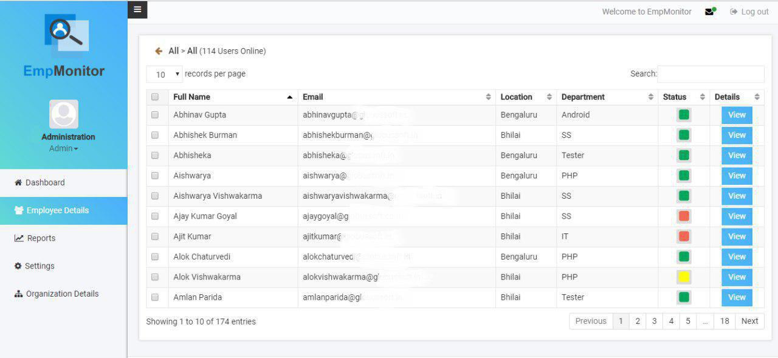Viewport: 778px width, 358px height.
Task: Click the yellow status indicator swatch
Action: [684, 277]
